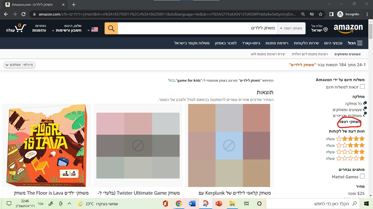
Task: Reload the page
Action: coord(23,14)
